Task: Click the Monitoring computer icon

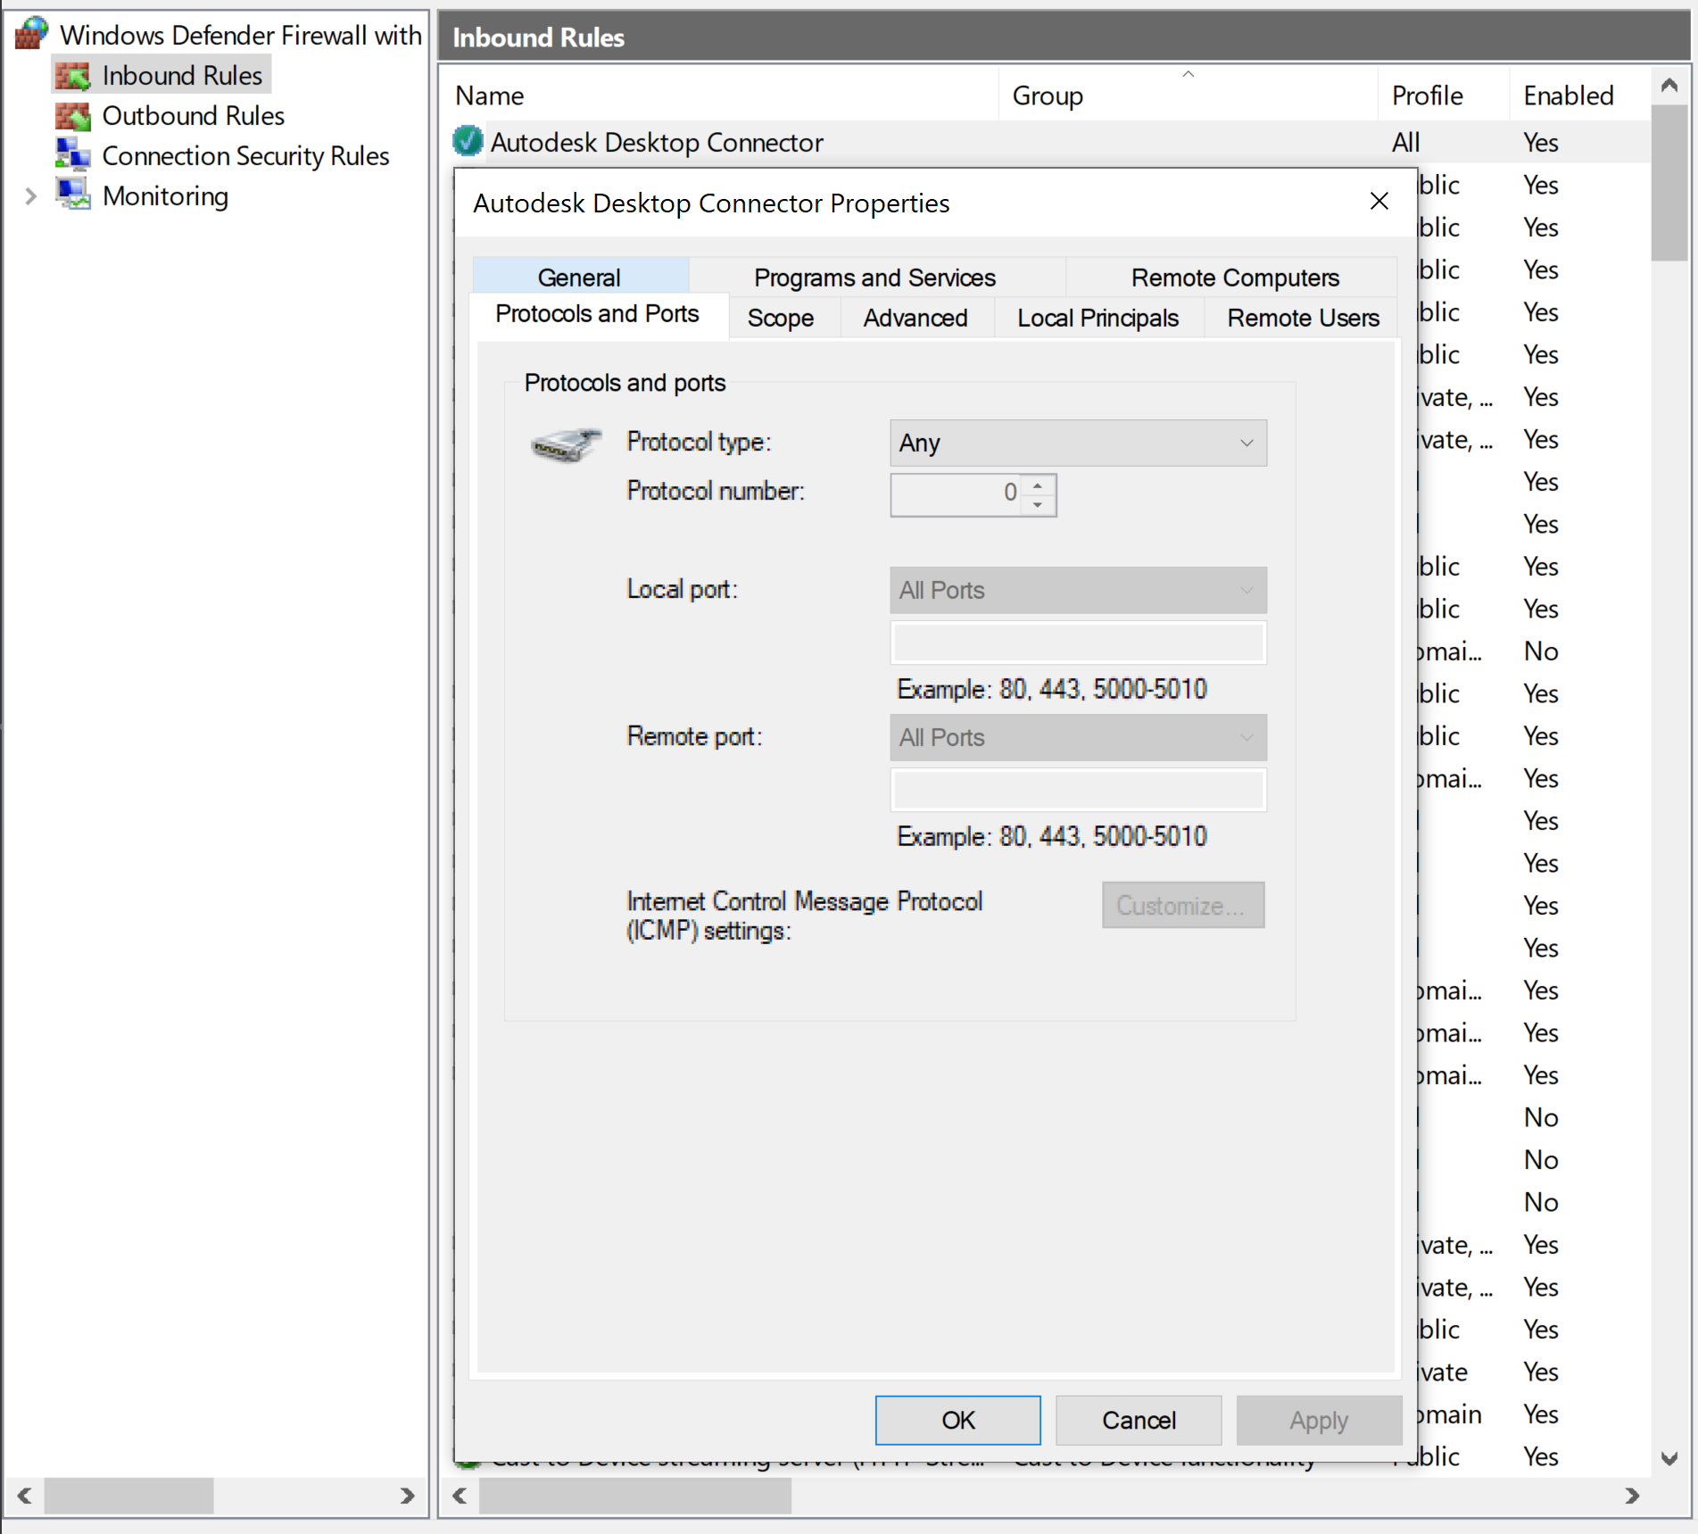Action: pos(72,195)
